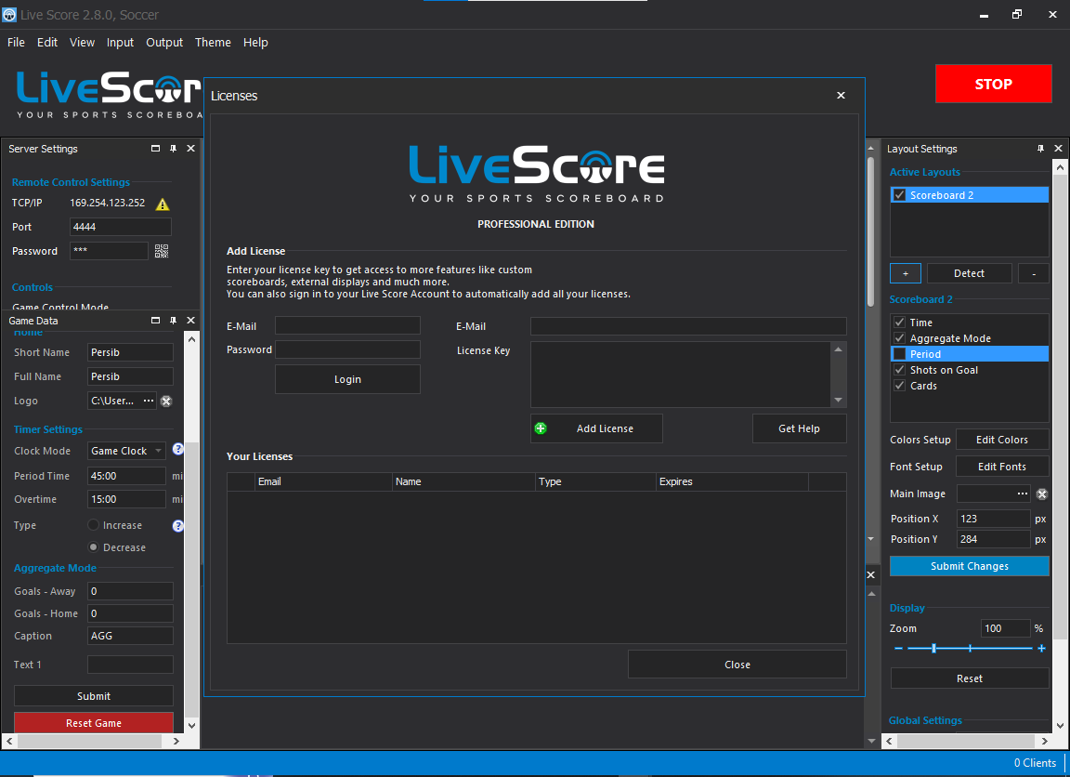Open the View menu
This screenshot has width=1070, height=777.
(82, 43)
